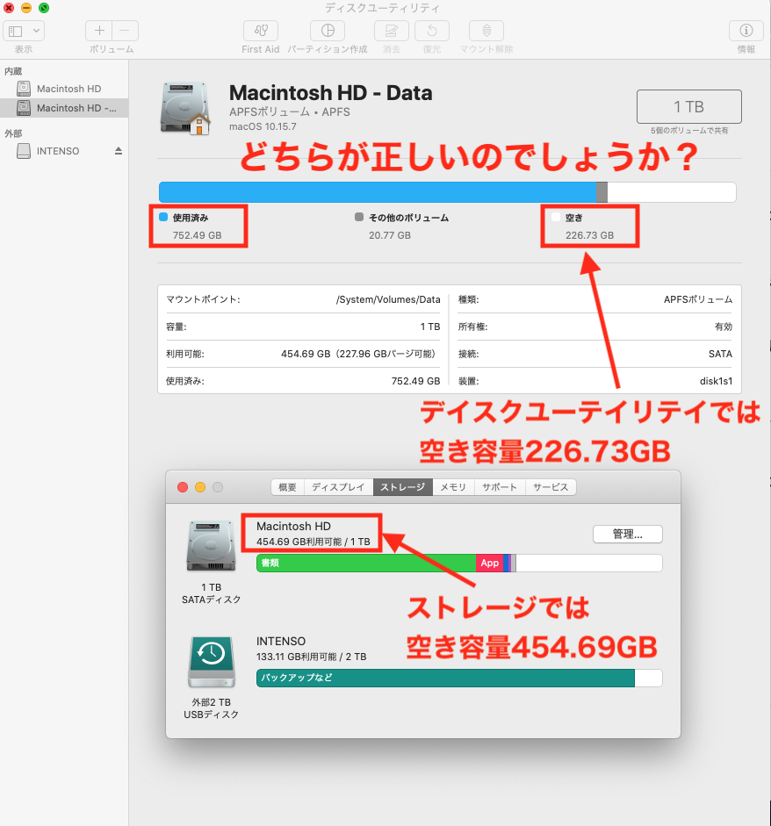Click the remove volume minus button

click(x=125, y=31)
